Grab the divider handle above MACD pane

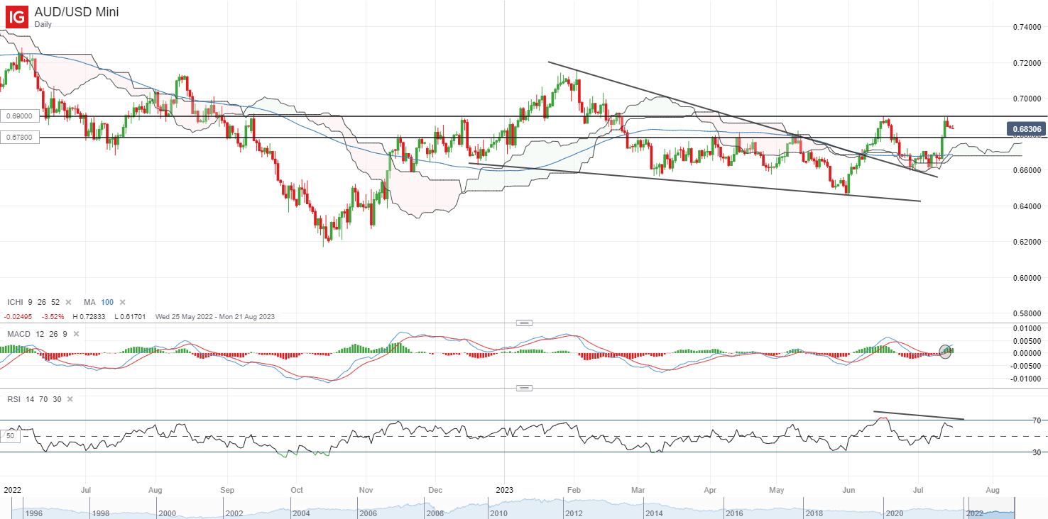point(524,323)
